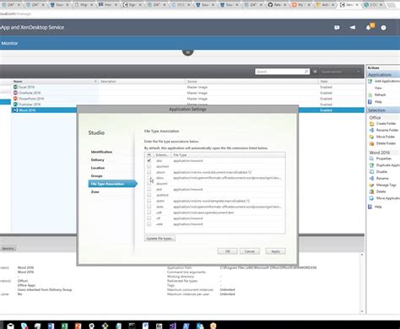Open the chat icon in header
Viewport: 400px width, 329px height.
[x=337, y=28]
